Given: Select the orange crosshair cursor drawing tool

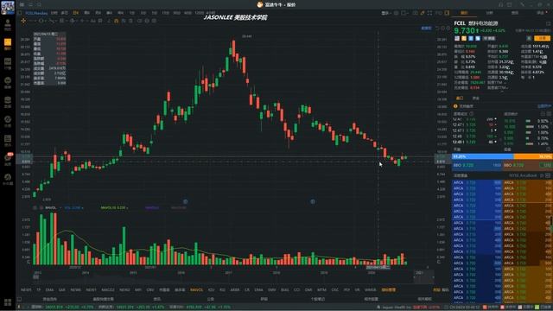Looking at the screenshot, I should tap(23, 21).
